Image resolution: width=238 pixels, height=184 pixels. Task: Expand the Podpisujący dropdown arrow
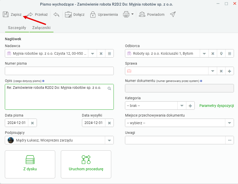coord(109,140)
